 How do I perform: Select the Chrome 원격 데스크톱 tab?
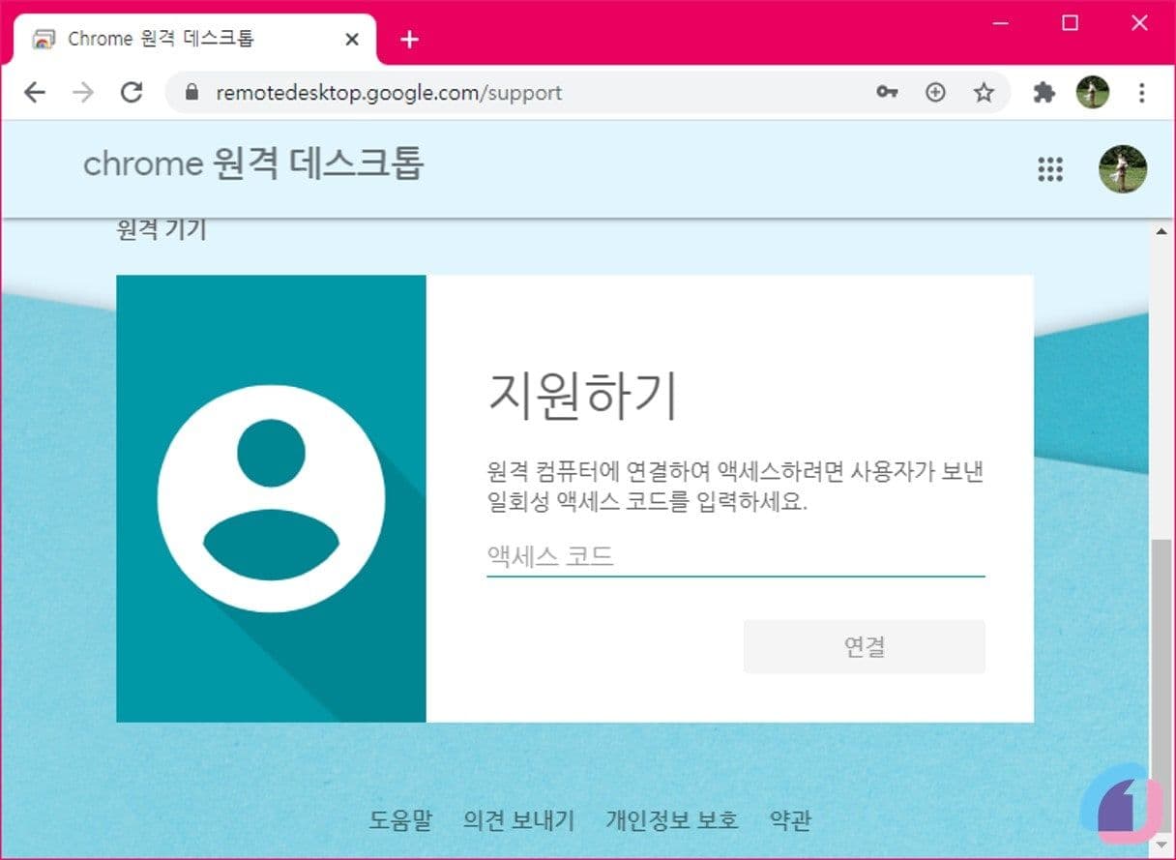pos(193,40)
